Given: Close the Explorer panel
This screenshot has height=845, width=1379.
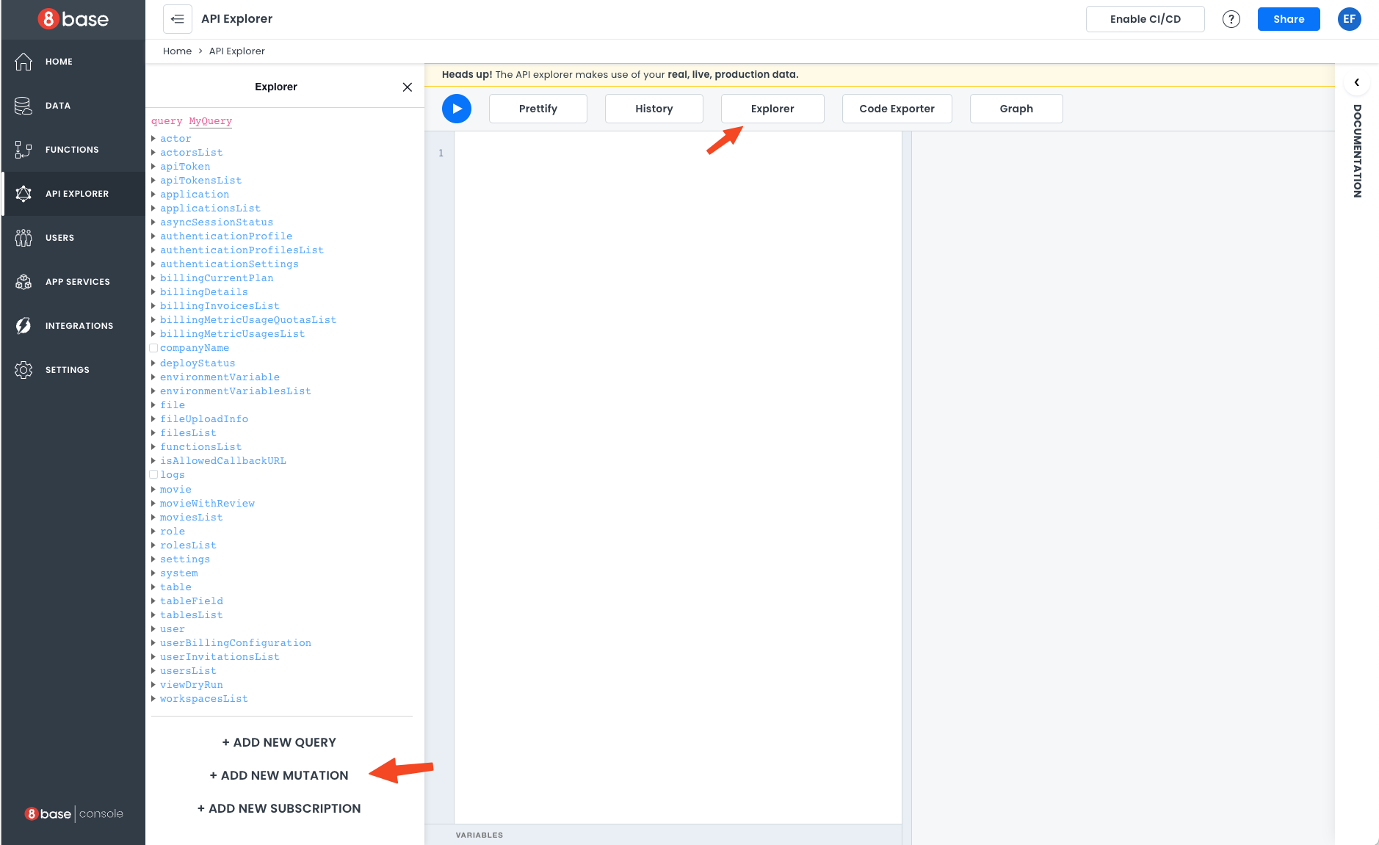Looking at the screenshot, I should [407, 87].
